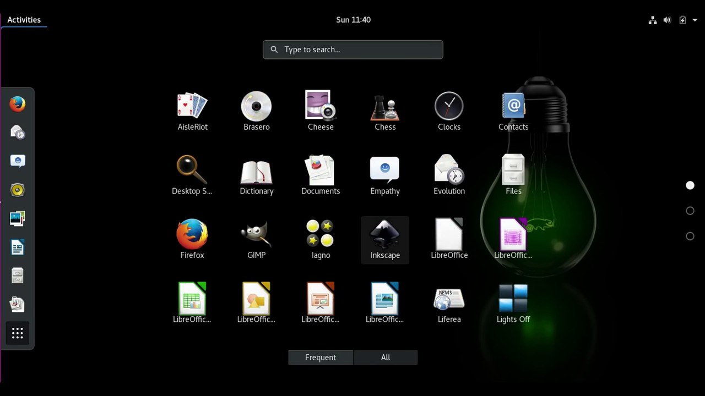Open the photo manager icon in dock
Viewport: 705px width, 396px height.
click(x=18, y=218)
